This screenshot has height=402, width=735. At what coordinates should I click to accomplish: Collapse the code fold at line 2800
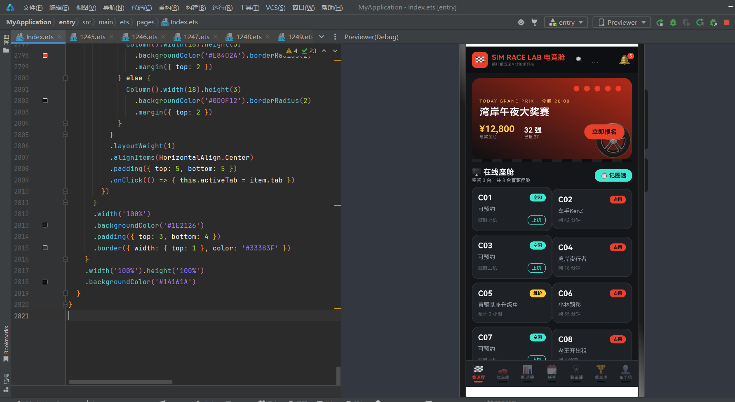click(65, 78)
